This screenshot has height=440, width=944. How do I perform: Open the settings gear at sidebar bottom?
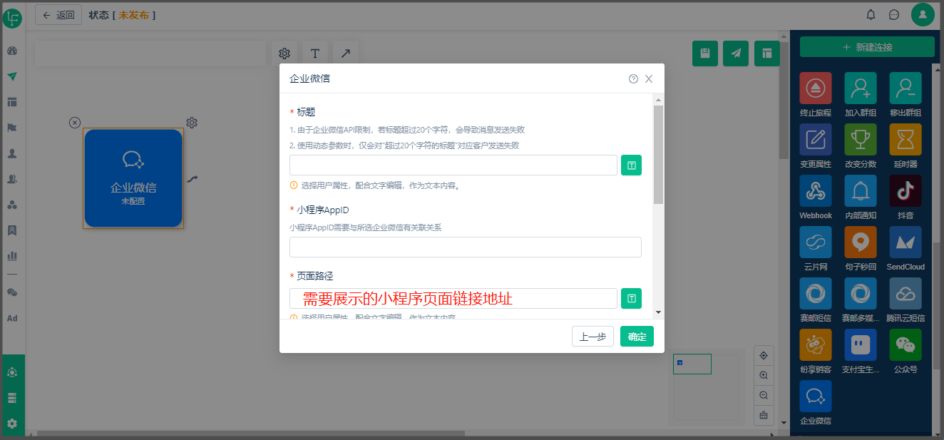tap(12, 424)
